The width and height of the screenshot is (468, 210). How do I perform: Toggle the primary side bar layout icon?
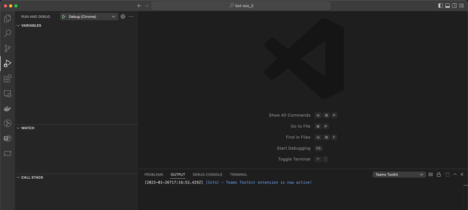(440, 6)
